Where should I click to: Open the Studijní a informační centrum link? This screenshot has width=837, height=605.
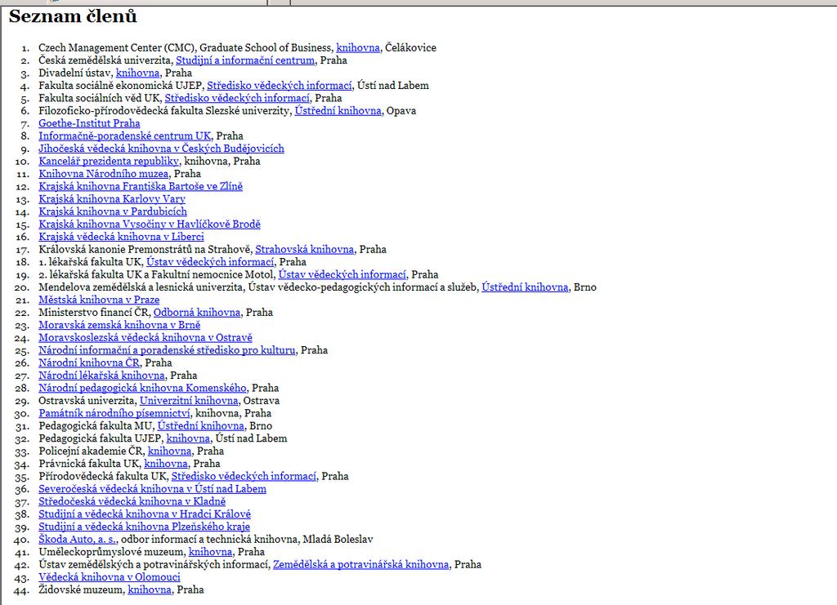245,60
